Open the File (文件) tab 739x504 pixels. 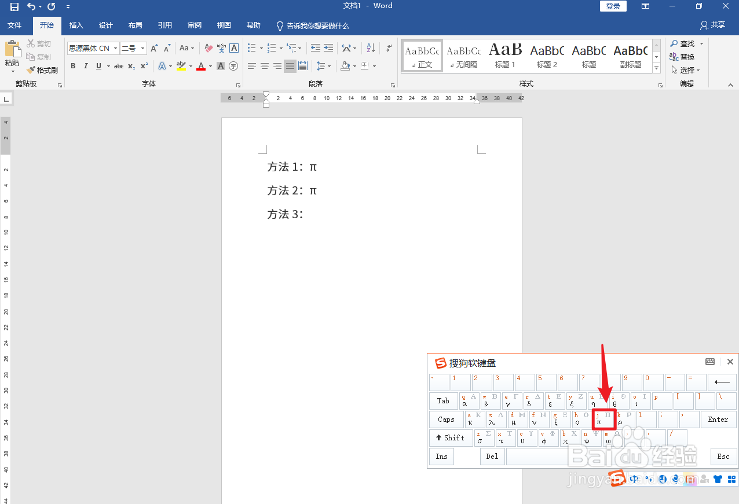[14, 25]
